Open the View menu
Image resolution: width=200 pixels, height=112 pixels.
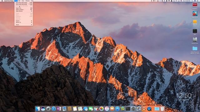pyautogui.click(x=23, y=1)
